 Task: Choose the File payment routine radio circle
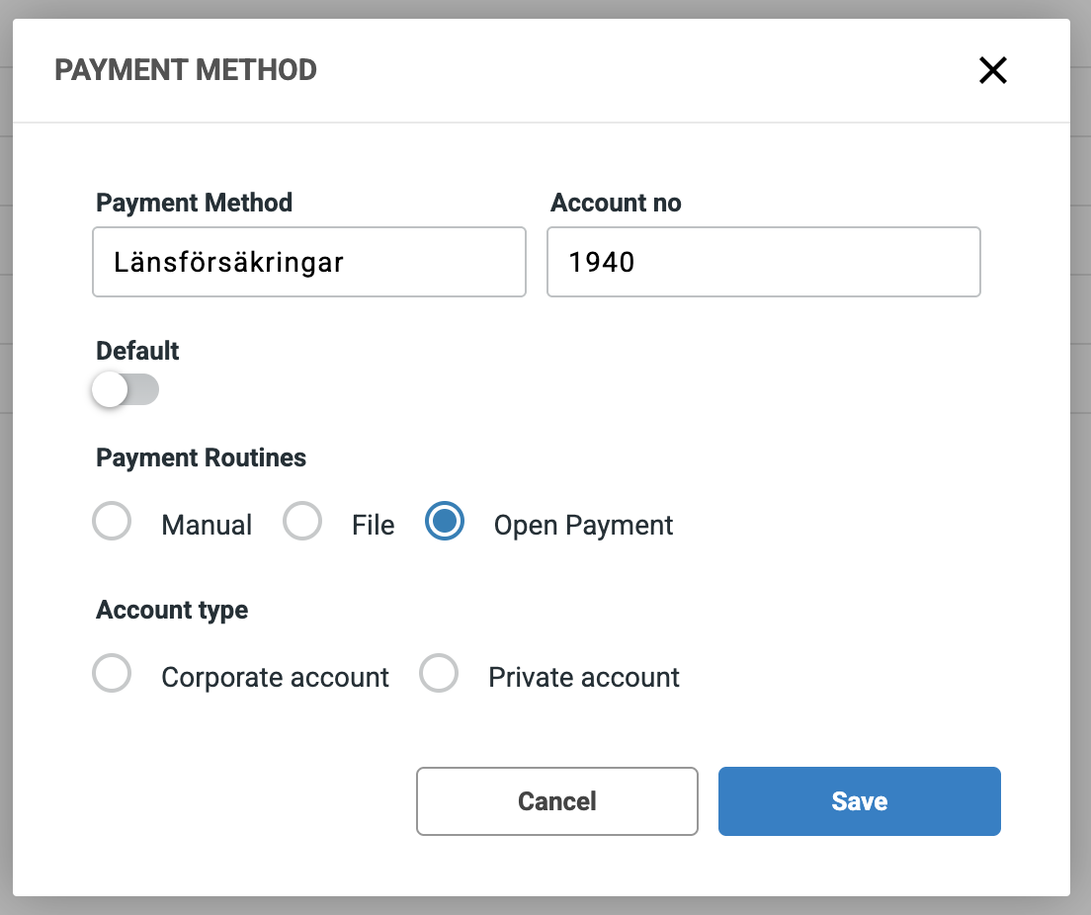(x=302, y=522)
